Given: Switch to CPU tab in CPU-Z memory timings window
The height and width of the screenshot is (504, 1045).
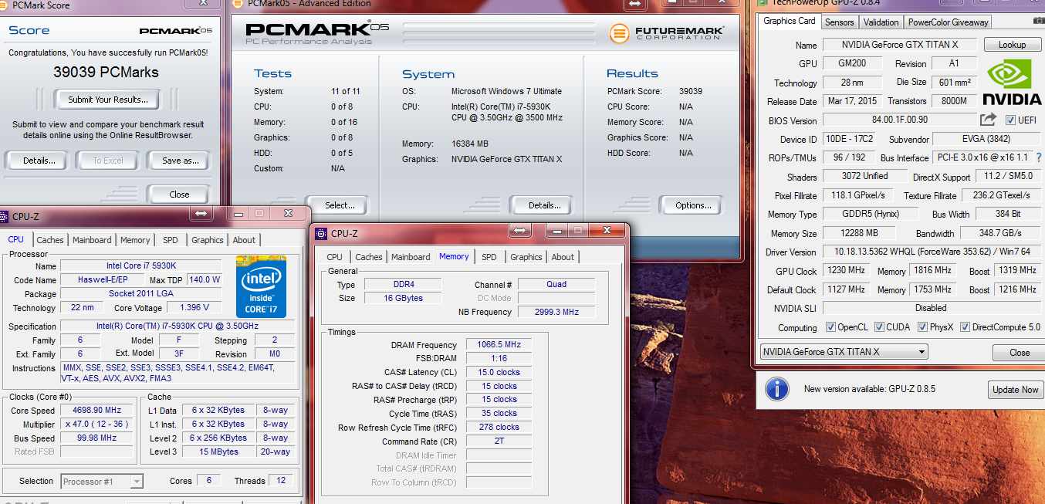Looking at the screenshot, I should click(x=334, y=257).
